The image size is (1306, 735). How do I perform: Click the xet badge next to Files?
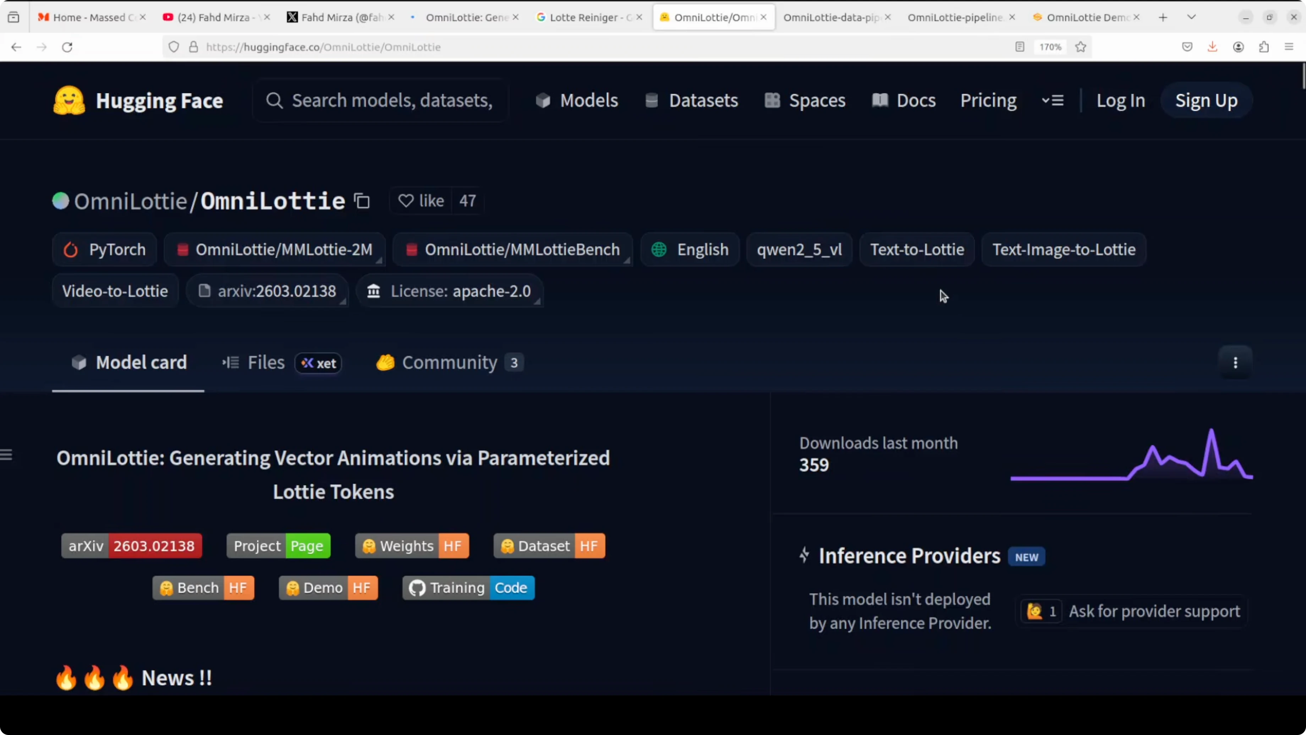click(x=318, y=363)
